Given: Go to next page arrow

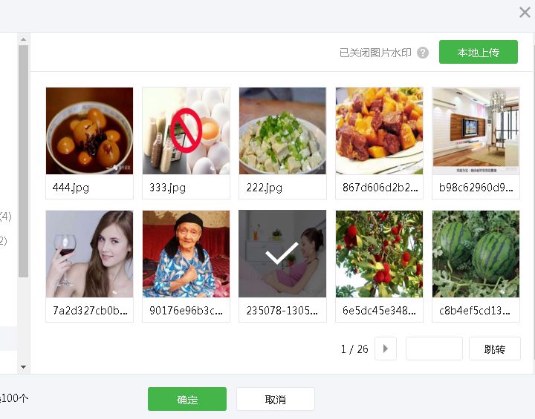Looking at the screenshot, I should pos(386,349).
